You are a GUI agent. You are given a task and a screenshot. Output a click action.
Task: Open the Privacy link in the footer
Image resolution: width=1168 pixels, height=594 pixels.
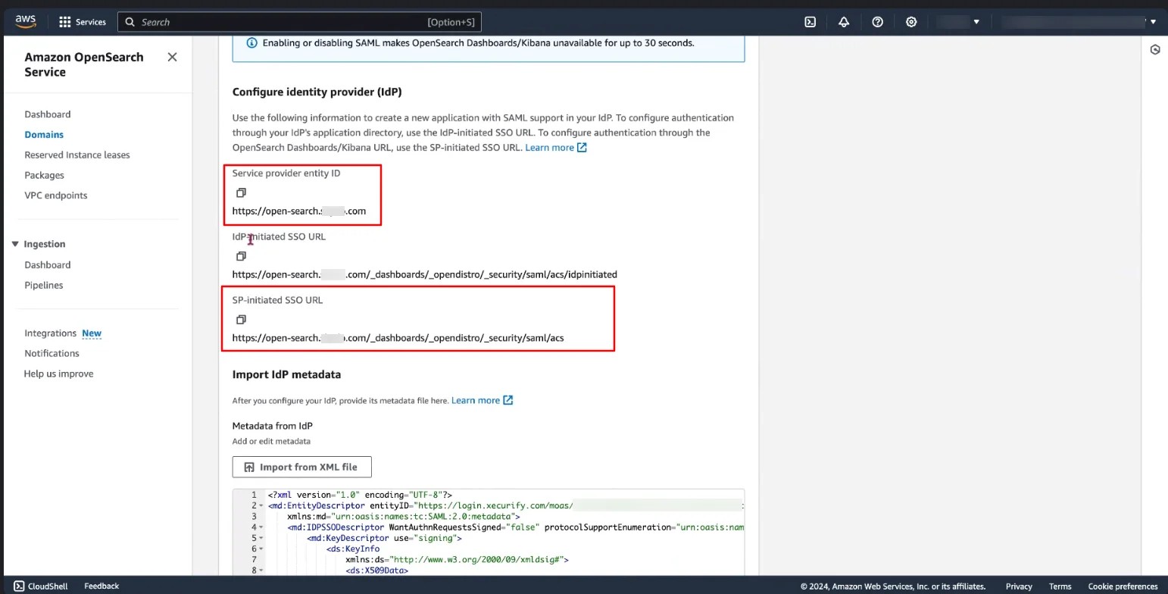(x=1019, y=586)
